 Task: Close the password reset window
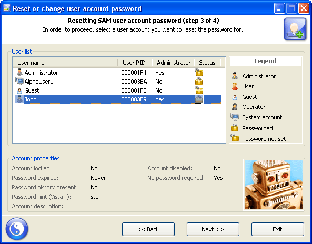[x=304, y=8]
